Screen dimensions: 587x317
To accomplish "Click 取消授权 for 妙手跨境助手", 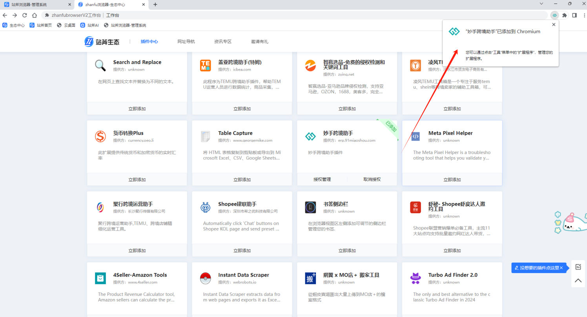I will pyautogui.click(x=372, y=179).
